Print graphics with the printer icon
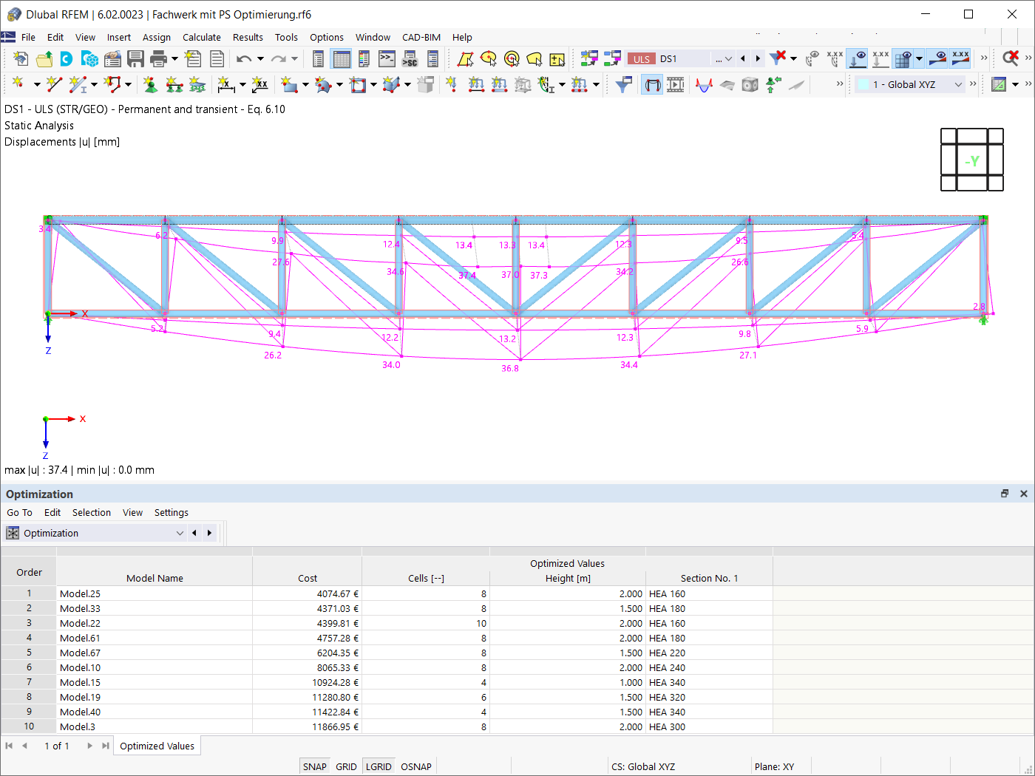 (x=158, y=59)
